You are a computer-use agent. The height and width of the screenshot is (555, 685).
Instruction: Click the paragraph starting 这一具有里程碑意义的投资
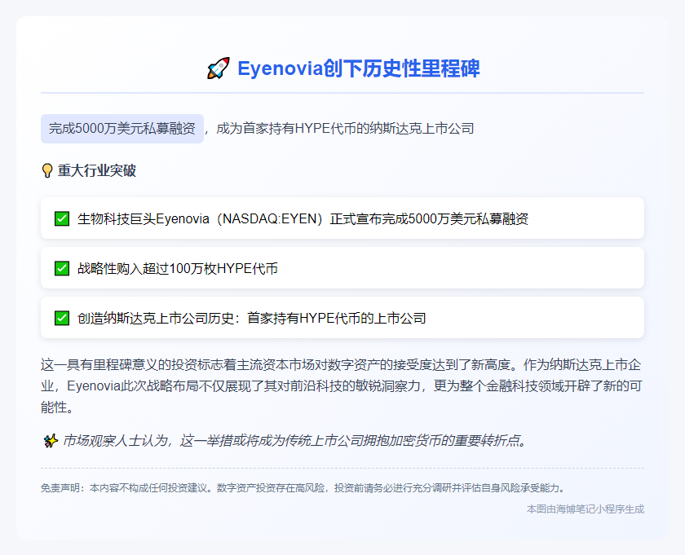point(342,386)
